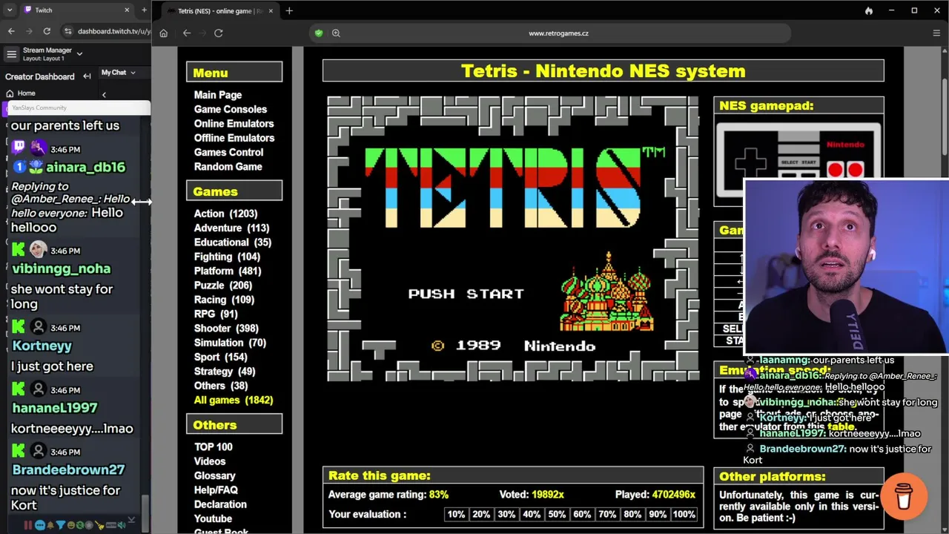Close the Twitch tab
The width and height of the screenshot is (949, 534).
pos(127,10)
